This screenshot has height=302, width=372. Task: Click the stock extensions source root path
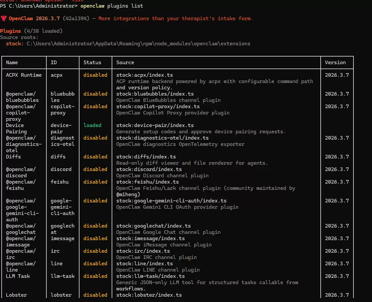pyautogui.click(x=138, y=43)
